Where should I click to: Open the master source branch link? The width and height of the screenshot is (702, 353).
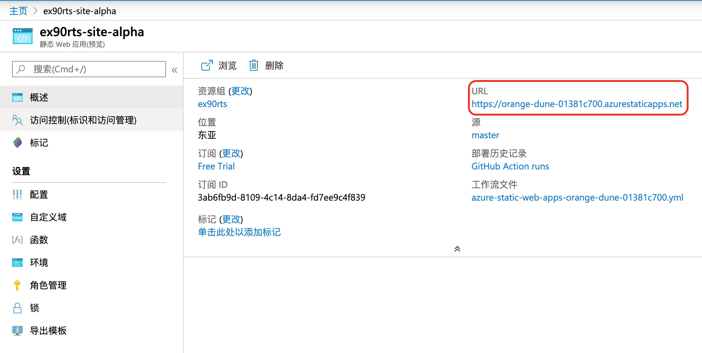coord(485,135)
